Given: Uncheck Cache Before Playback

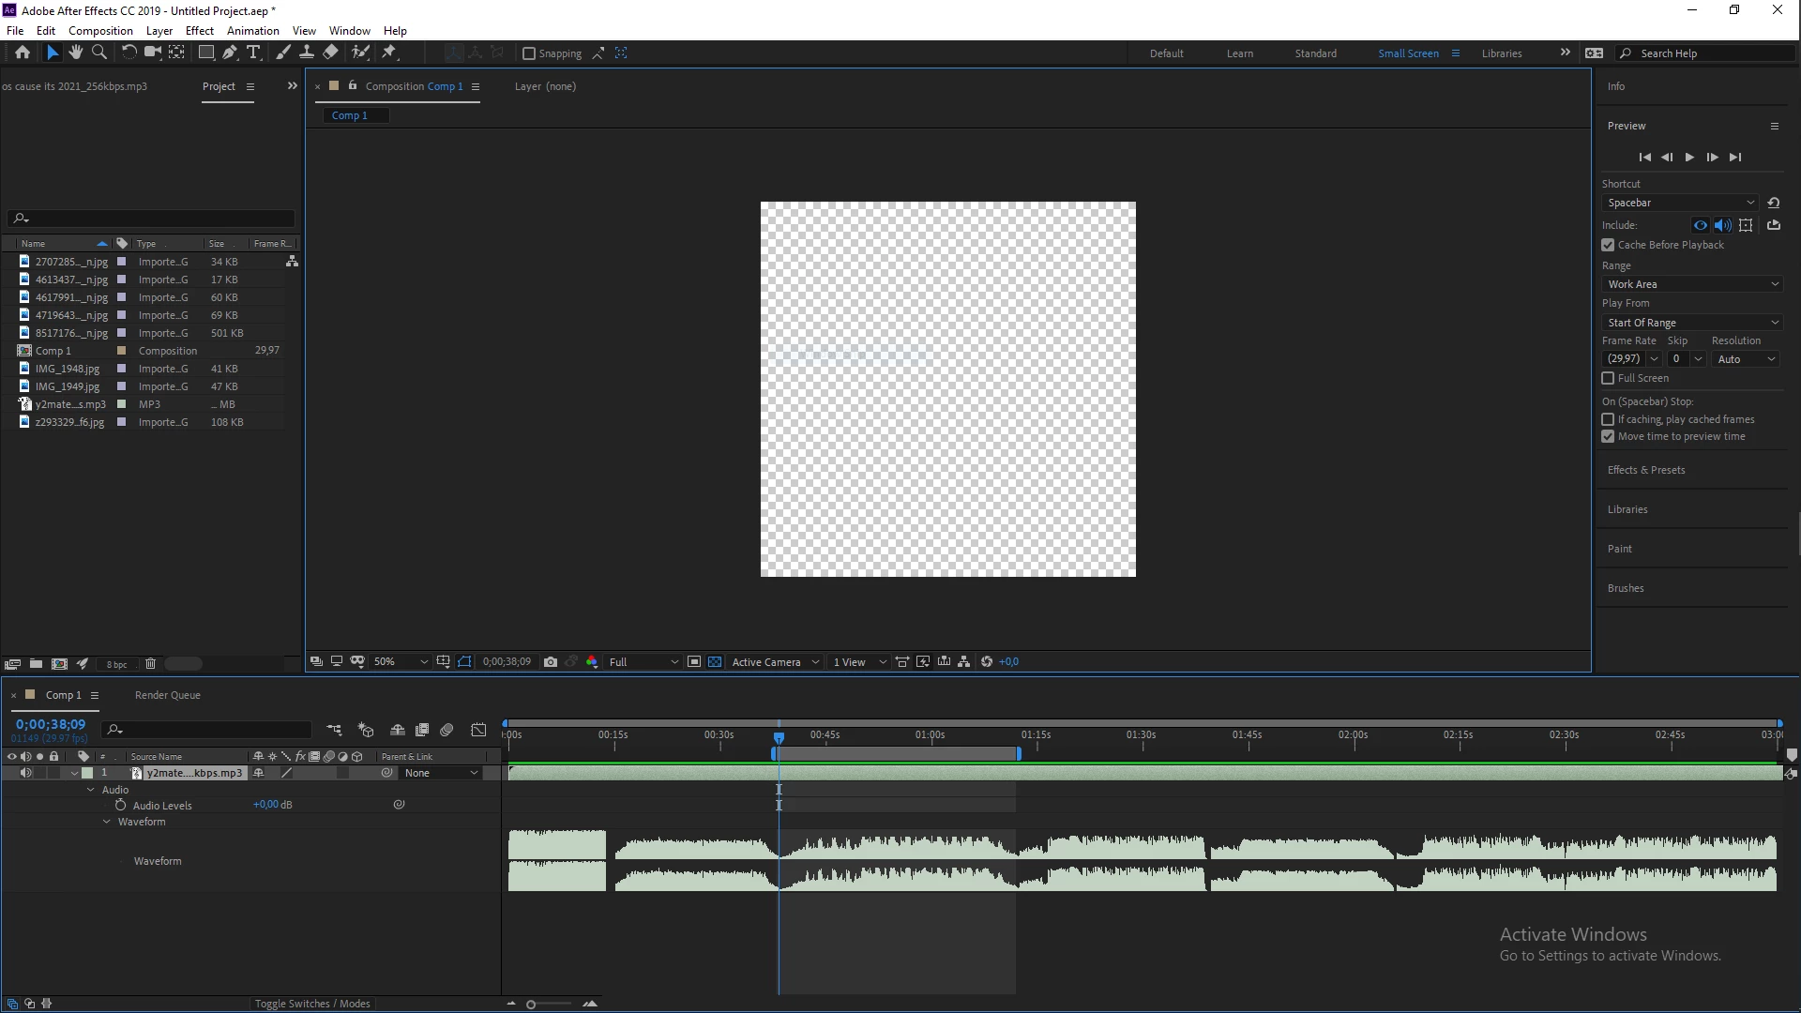Looking at the screenshot, I should [1608, 245].
